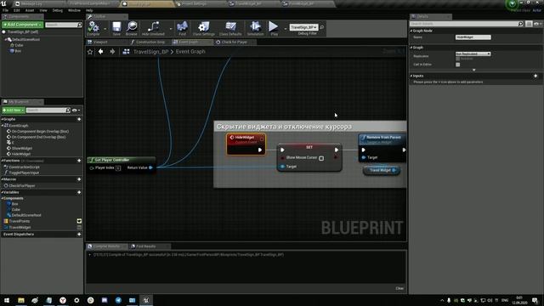
Task: Click the Compile toolbar icon
Action: coord(93,28)
